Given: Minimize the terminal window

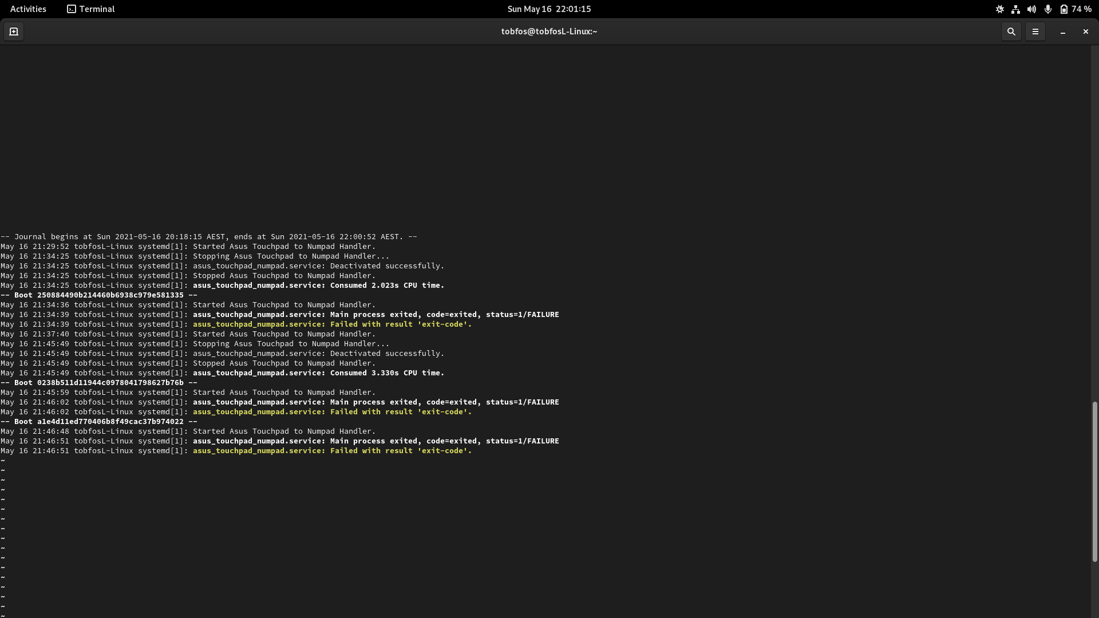Looking at the screenshot, I should [x=1062, y=33].
